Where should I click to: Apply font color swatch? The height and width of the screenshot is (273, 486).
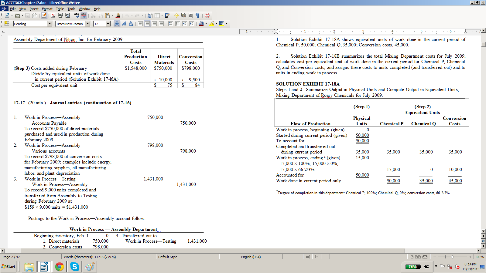pyautogui.click(x=201, y=24)
